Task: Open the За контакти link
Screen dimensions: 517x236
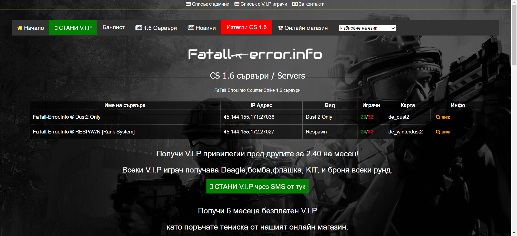Action: (x=308, y=4)
